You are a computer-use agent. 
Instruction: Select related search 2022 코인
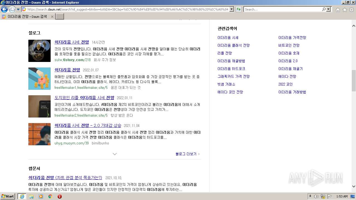point(285,84)
